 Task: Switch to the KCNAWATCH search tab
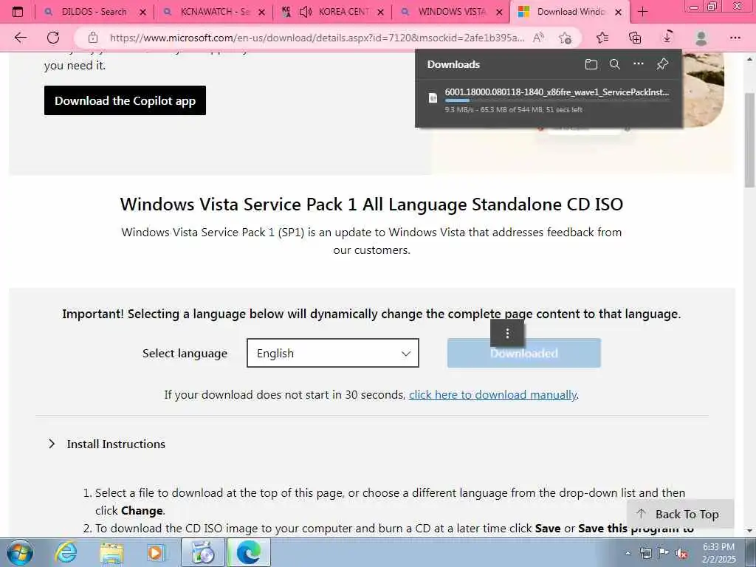click(215, 12)
